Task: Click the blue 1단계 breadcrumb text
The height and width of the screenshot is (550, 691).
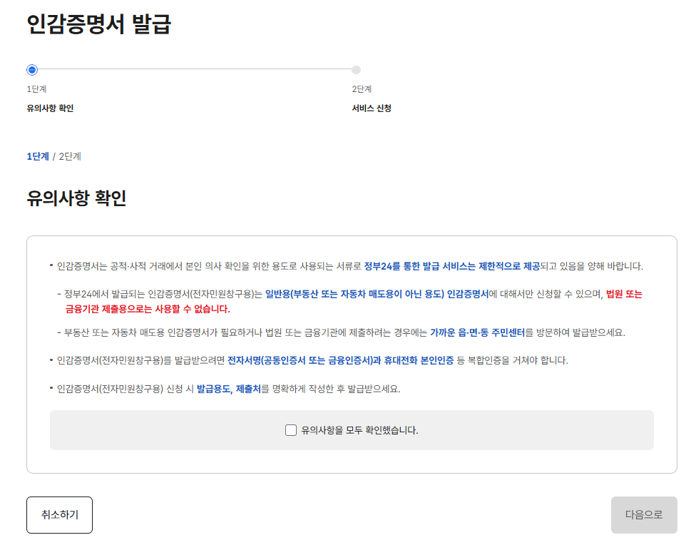Action: [38, 156]
